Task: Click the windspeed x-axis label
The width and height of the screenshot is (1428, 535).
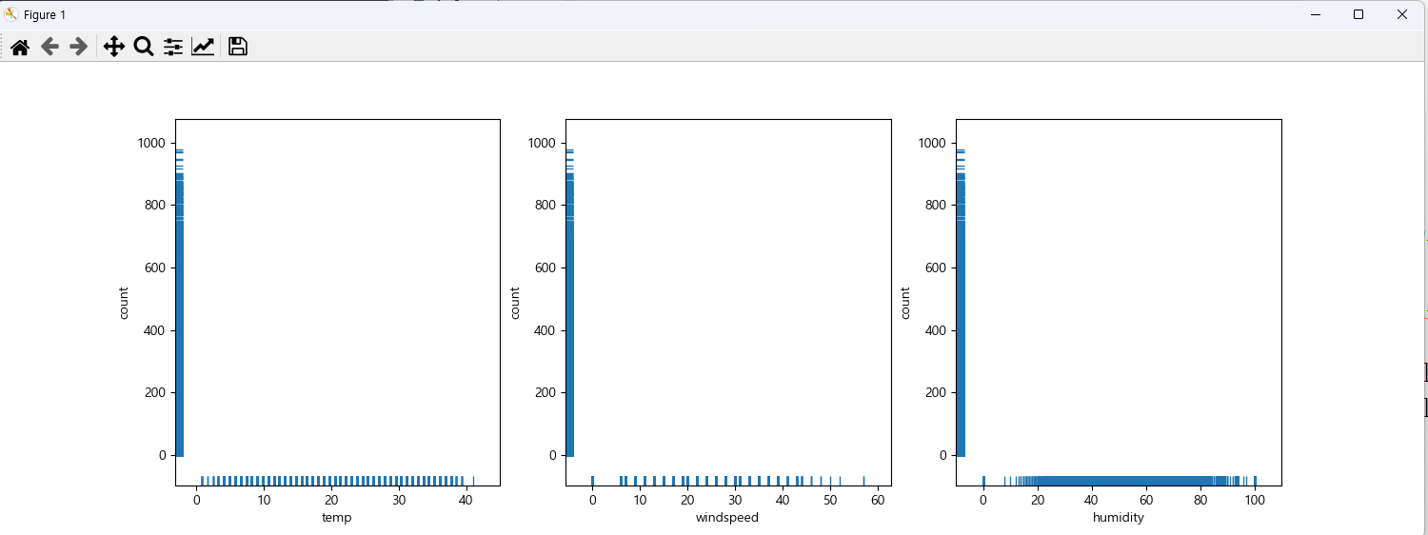Action: (x=727, y=518)
